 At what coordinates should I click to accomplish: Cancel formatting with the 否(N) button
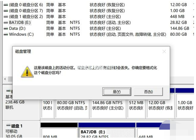pos(149,92)
